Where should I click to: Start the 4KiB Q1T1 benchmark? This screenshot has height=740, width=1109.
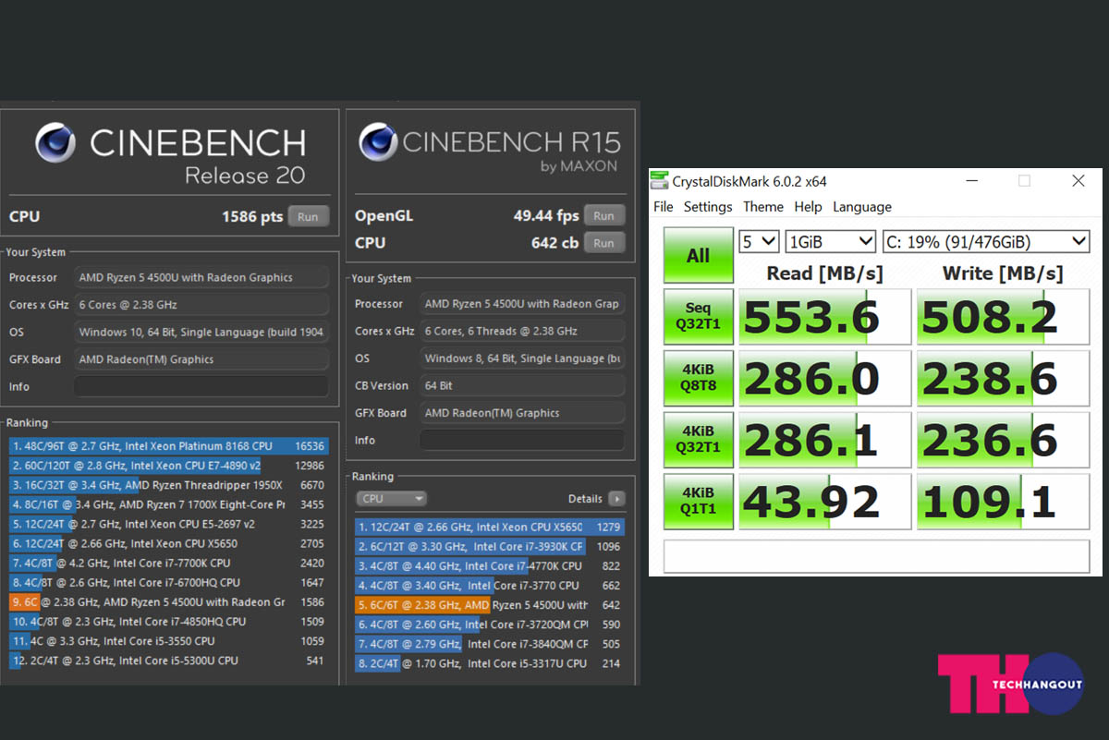coord(699,502)
